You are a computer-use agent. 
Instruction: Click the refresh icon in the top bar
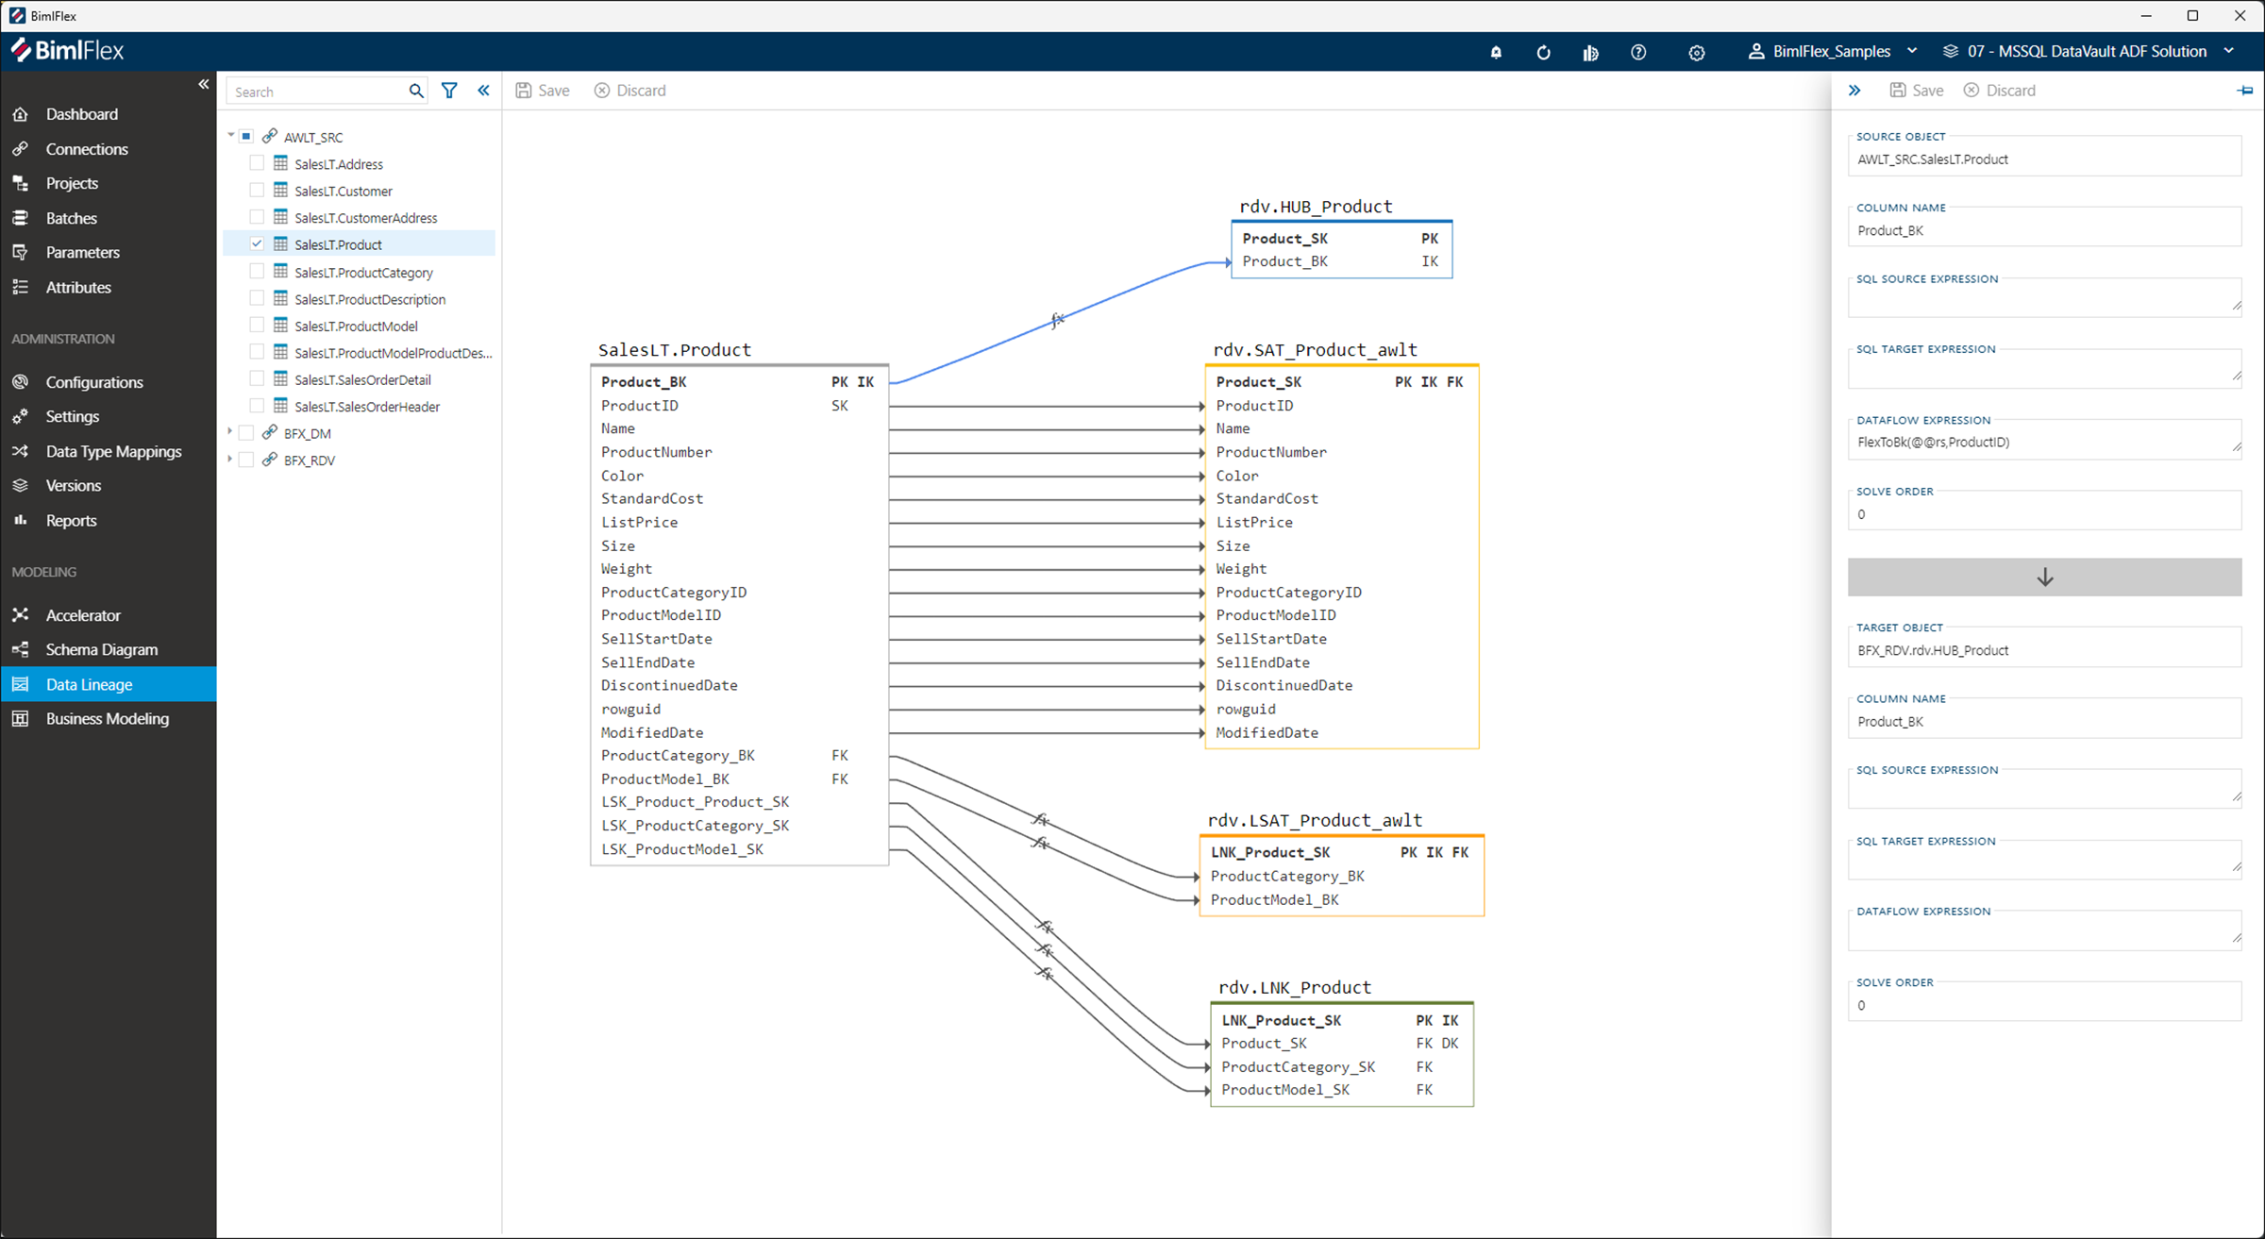pyautogui.click(x=1543, y=52)
